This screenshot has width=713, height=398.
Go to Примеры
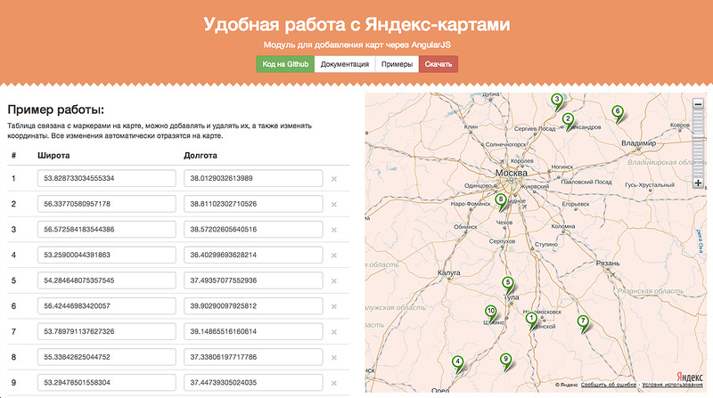click(x=397, y=64)
